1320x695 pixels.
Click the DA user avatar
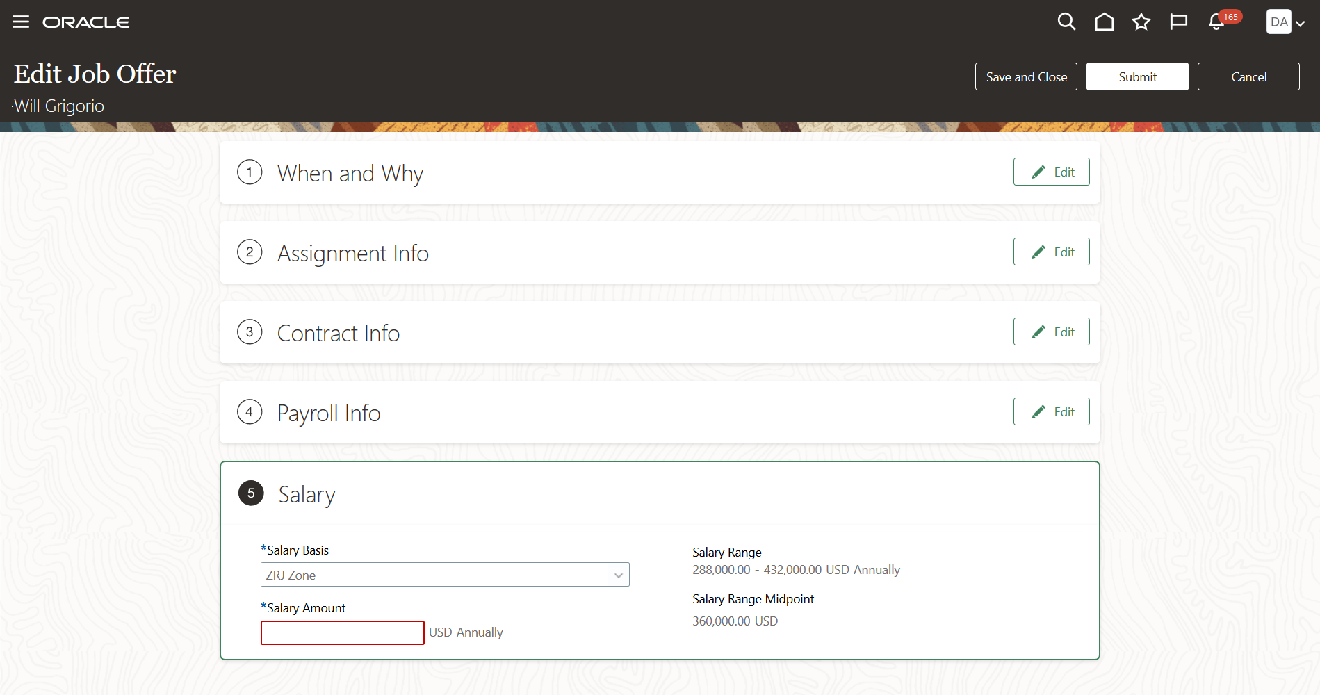click(x=1278, y=22)
